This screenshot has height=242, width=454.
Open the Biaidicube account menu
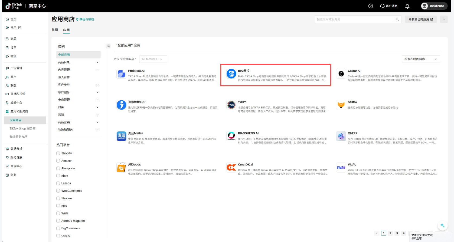click(x=434, y=6)
